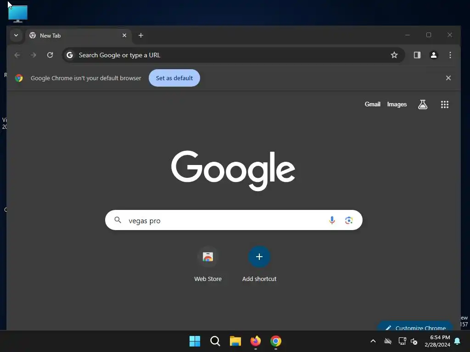This screenshot has height=352, width=470.
Task: Bookmark this tab with the star icon
Action: (394, 55)
